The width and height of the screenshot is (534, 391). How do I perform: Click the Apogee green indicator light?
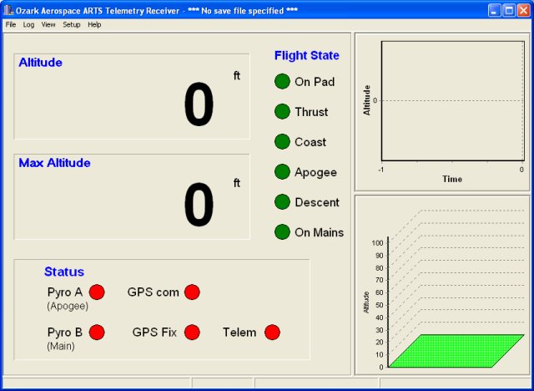282,172
